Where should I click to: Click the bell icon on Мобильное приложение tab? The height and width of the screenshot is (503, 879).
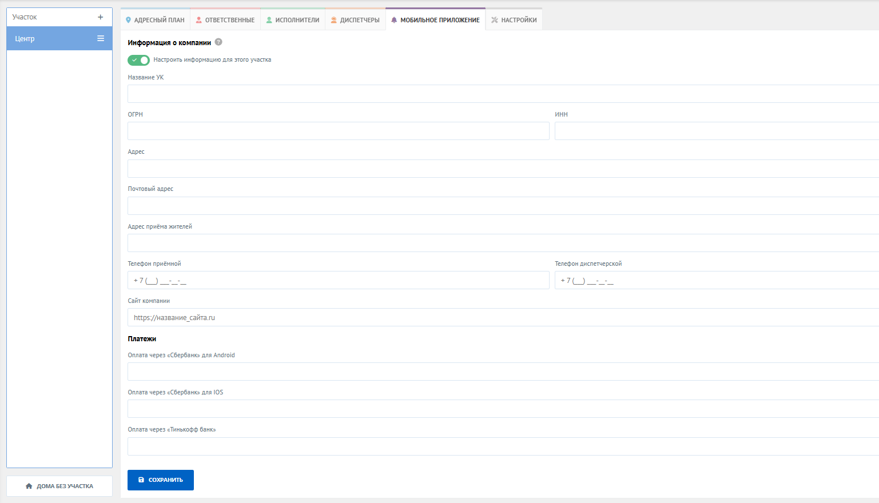tap(394, 20)
